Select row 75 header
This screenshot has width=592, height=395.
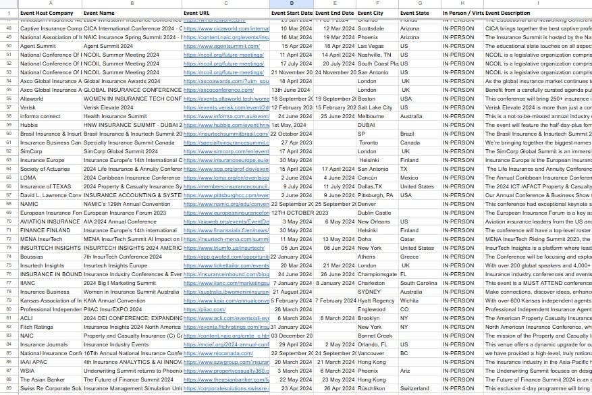[x=9, y=265]
